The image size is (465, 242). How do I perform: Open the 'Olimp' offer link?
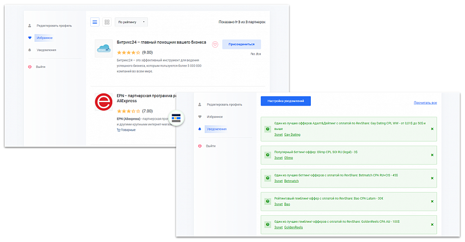pyautogui.click(x=289, y=158)
